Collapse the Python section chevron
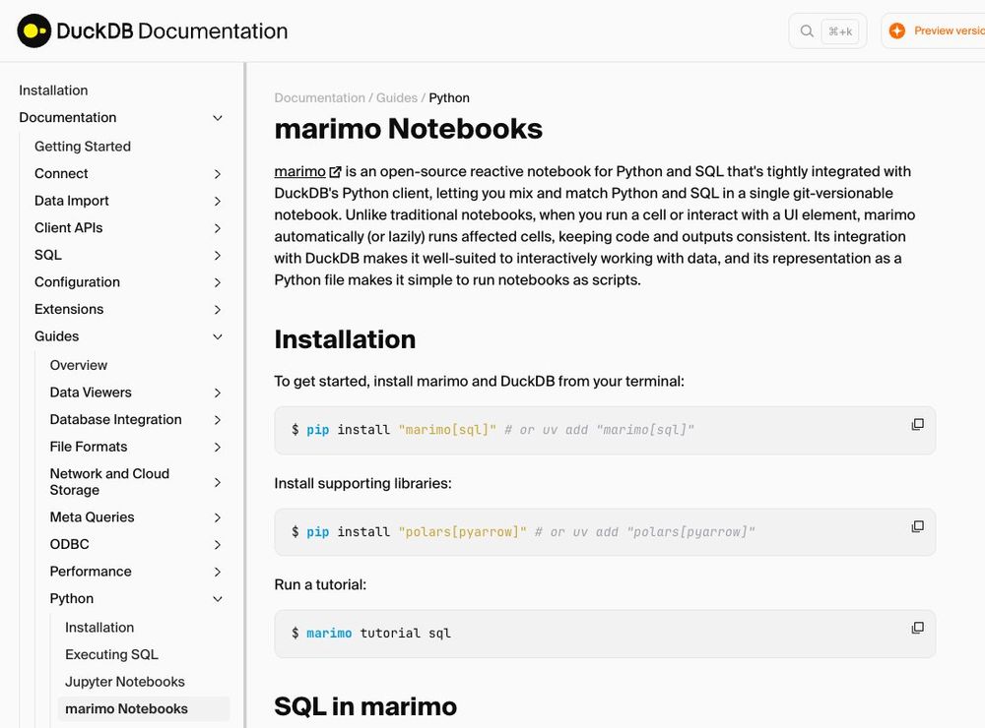Screen dimensions: 985x728 click(x=218, y=599)
